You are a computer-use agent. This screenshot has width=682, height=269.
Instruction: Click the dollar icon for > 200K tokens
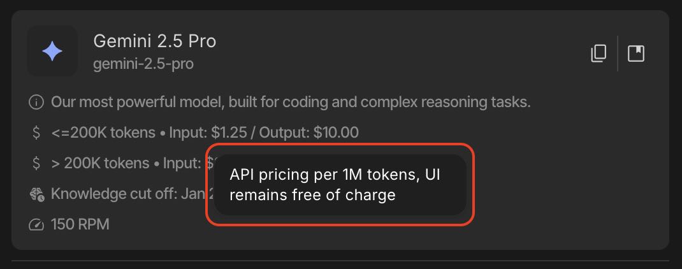(36, 163)
